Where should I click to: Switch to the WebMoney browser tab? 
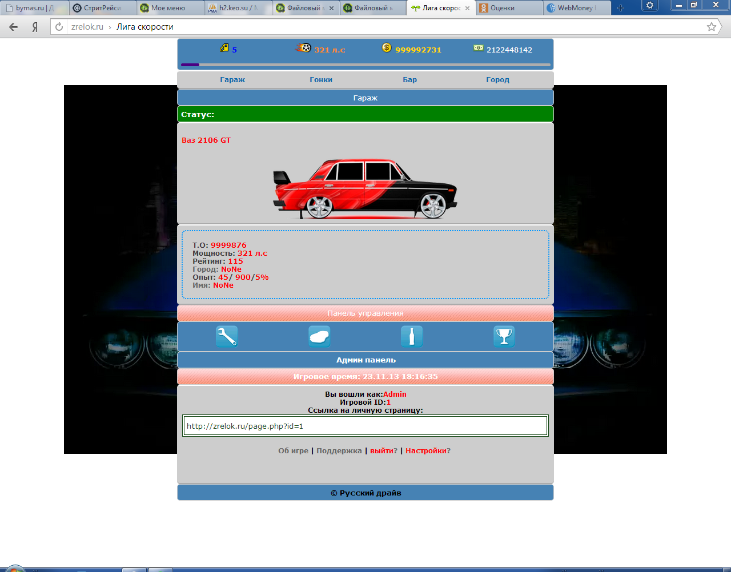pos(576,8)
